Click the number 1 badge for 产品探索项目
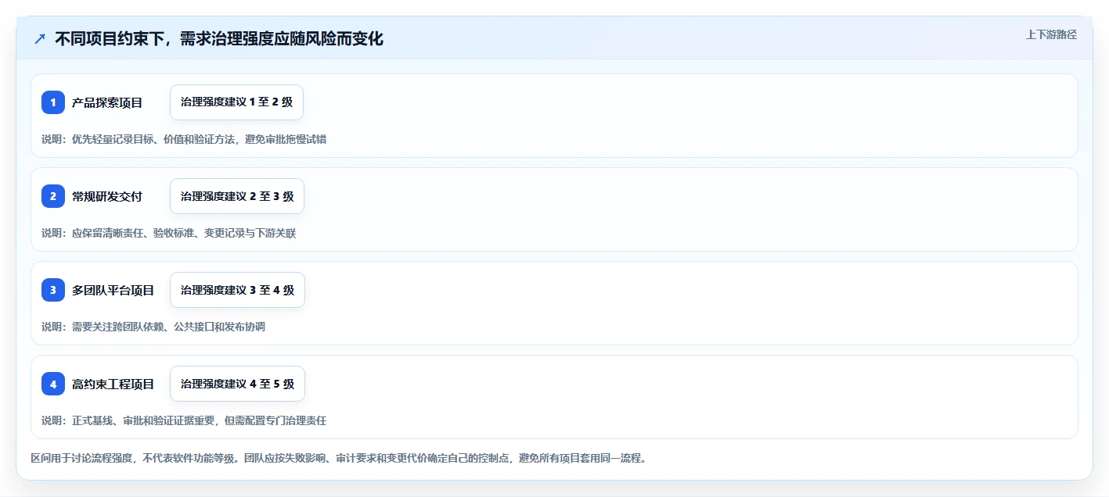The height and width of the screenshot is (497, 1109). [x=53, y=102]
